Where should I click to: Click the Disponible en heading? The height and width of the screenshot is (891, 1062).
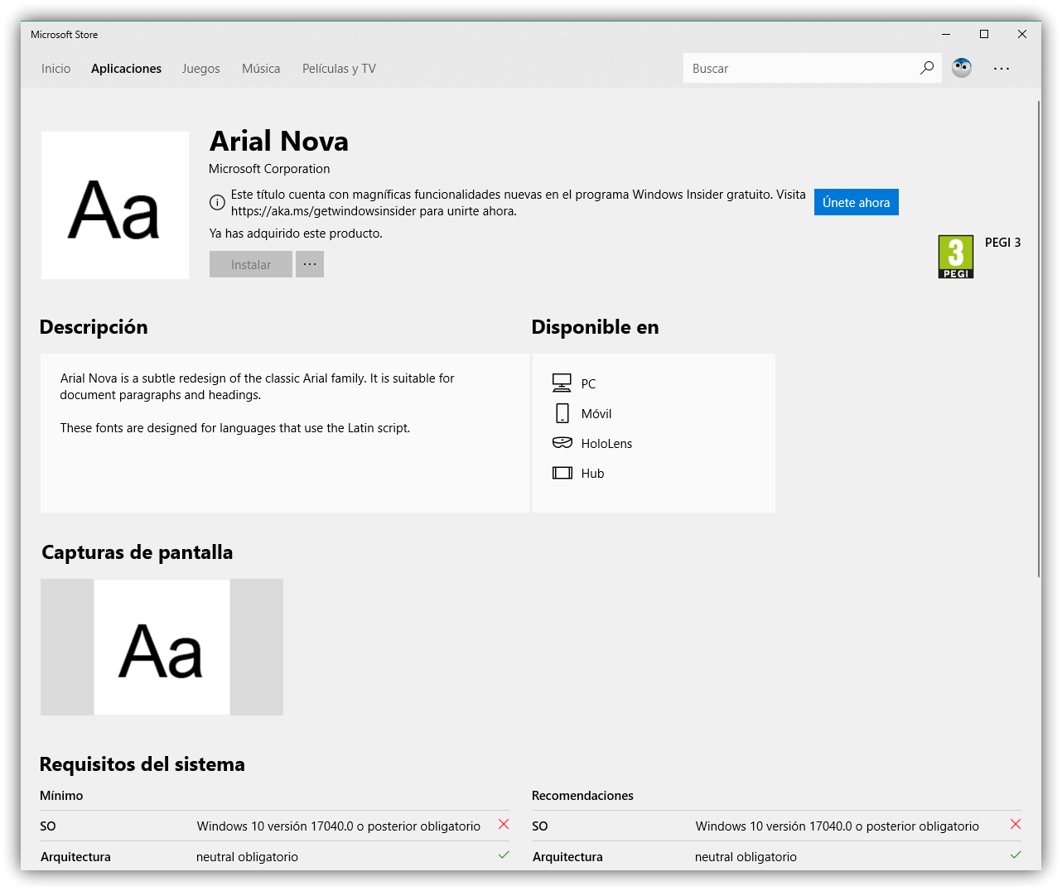(x=596, y=327)
